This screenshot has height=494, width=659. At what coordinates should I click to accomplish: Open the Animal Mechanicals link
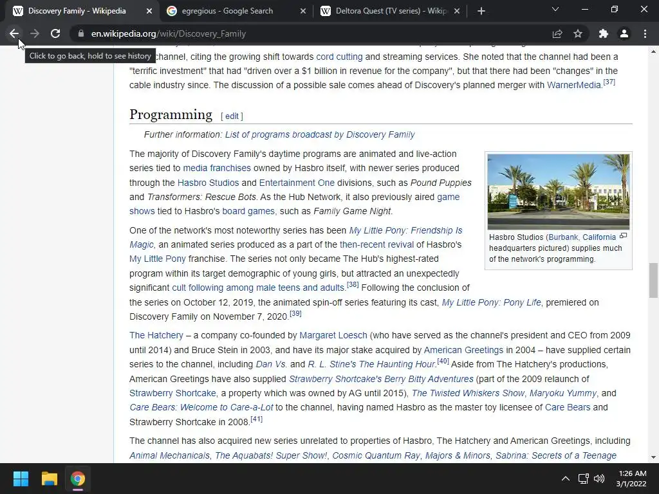pyautogui.click(x=169, y=455)
